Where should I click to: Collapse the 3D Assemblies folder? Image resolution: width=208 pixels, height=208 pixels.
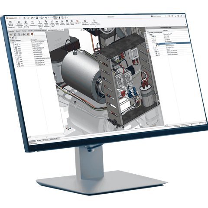coord(153,42)
